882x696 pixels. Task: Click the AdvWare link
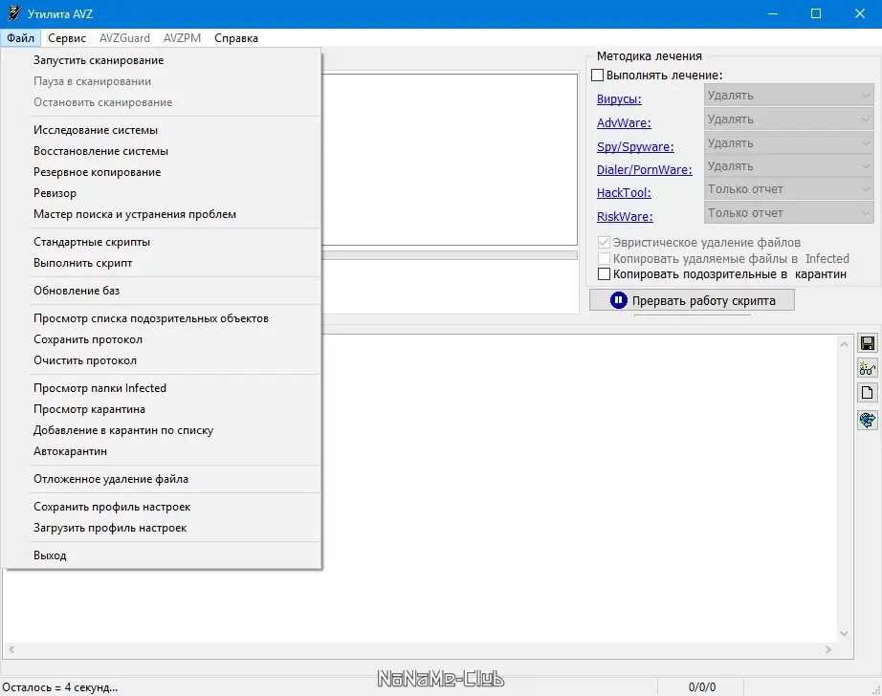click(624, 122)
